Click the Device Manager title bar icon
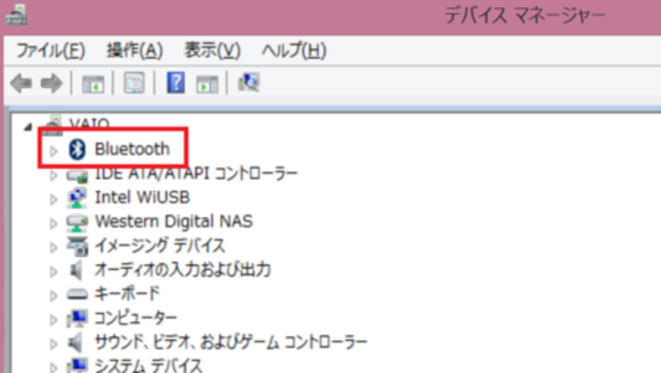This screenshot has height=373, width=661. (16, 15)
